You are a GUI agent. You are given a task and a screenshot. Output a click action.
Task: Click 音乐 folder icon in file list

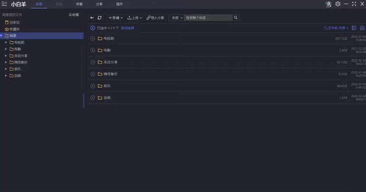pyautogui.click(x=100, y=86)
